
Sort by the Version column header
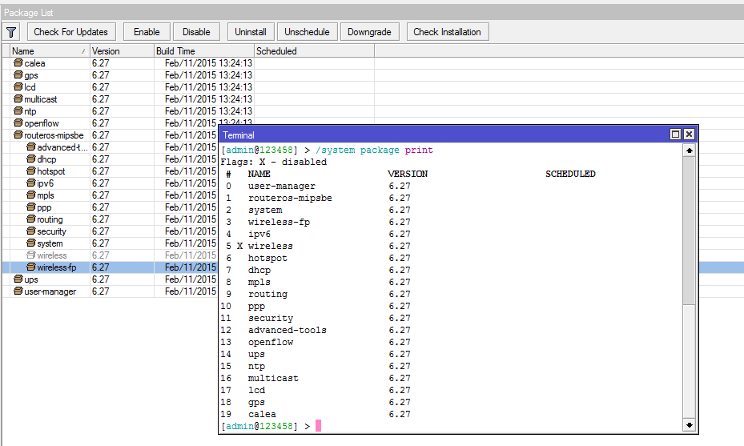pos(122,50)
